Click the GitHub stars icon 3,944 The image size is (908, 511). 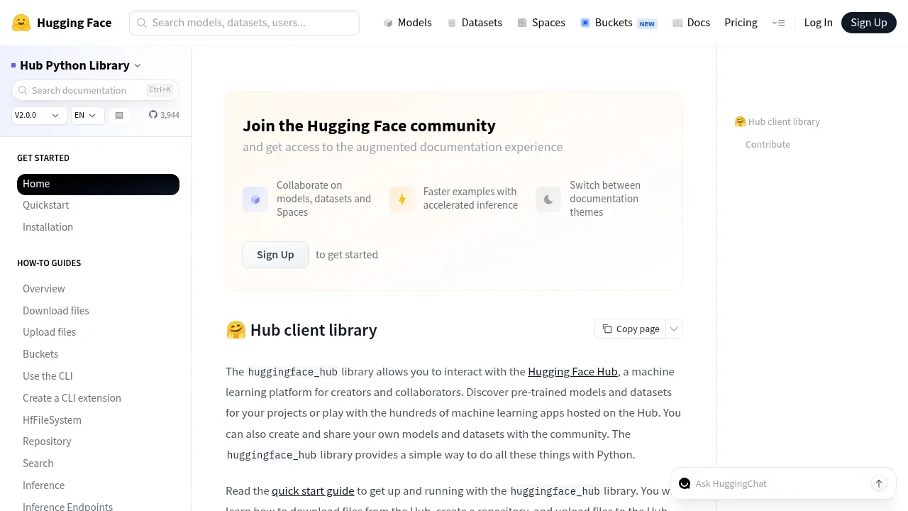tap(153, 115)
